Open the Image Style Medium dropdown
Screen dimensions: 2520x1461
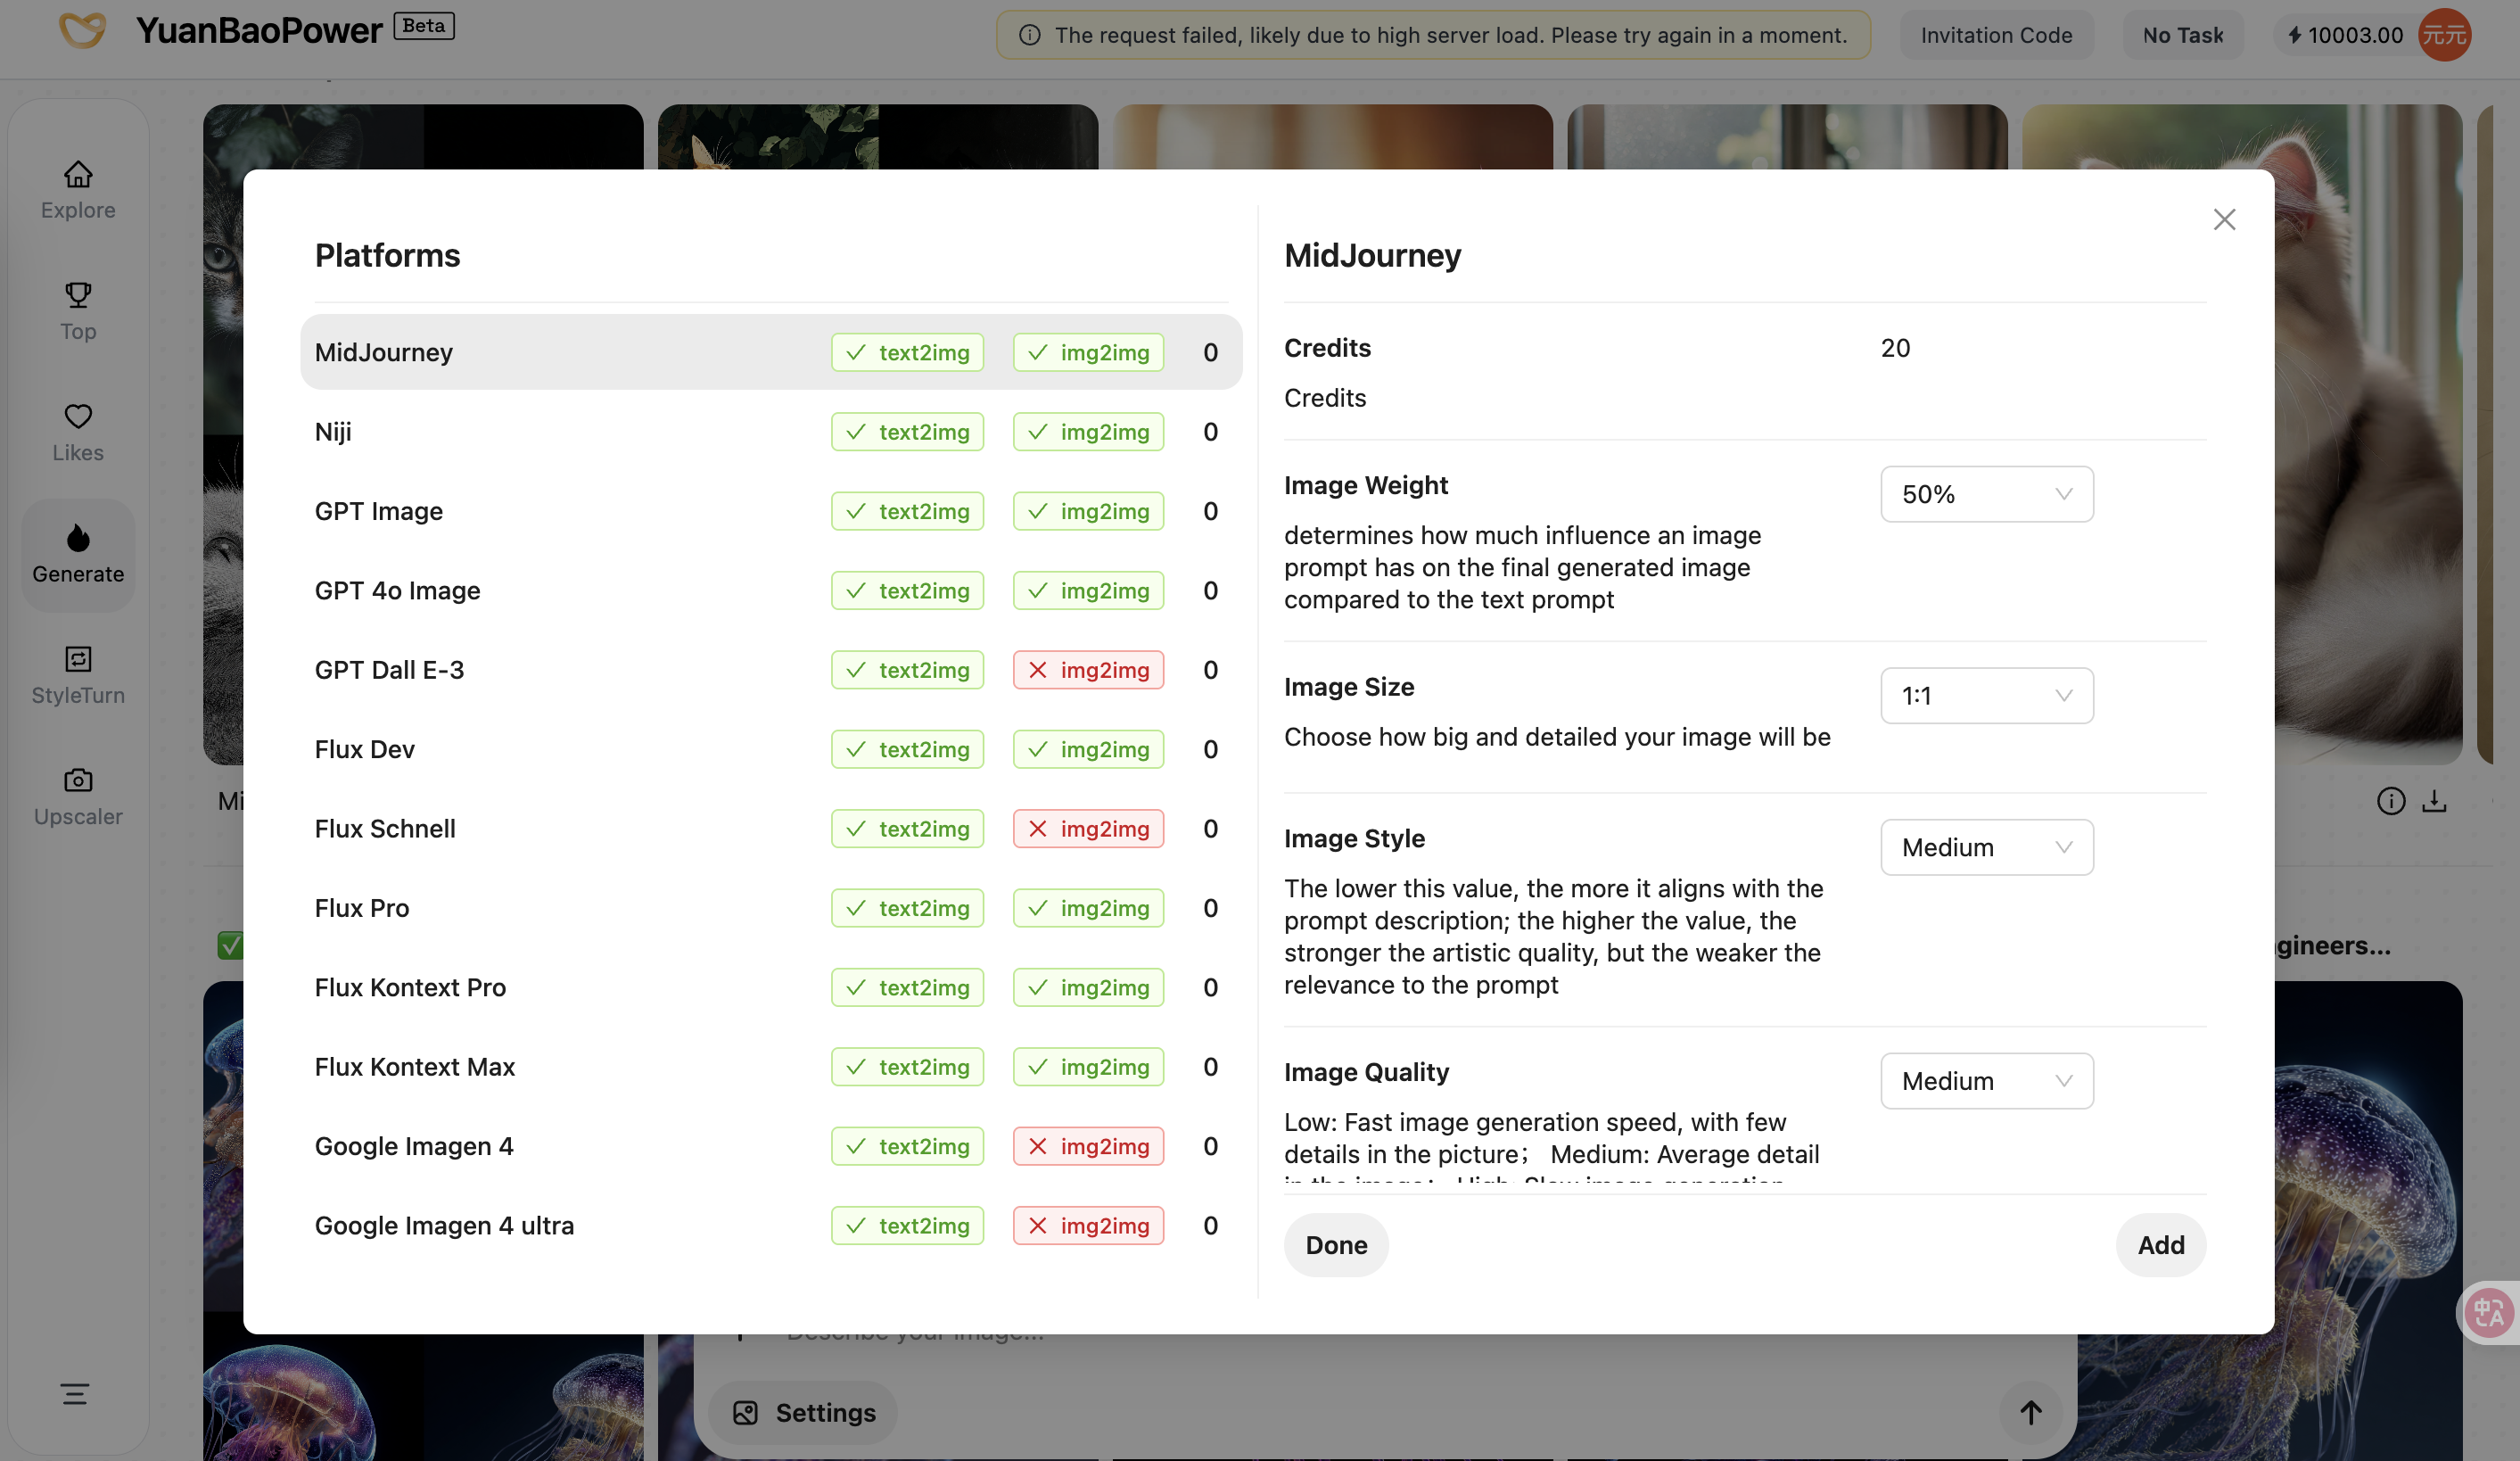pos(1986,848)
